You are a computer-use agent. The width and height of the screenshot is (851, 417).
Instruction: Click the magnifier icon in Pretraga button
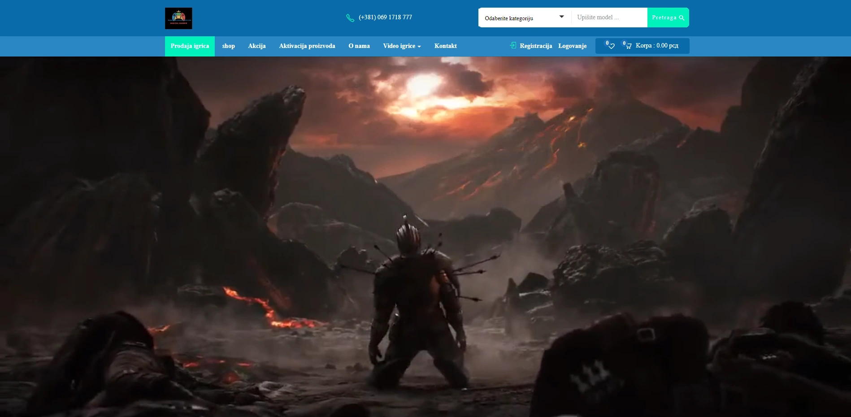[682, 18]
